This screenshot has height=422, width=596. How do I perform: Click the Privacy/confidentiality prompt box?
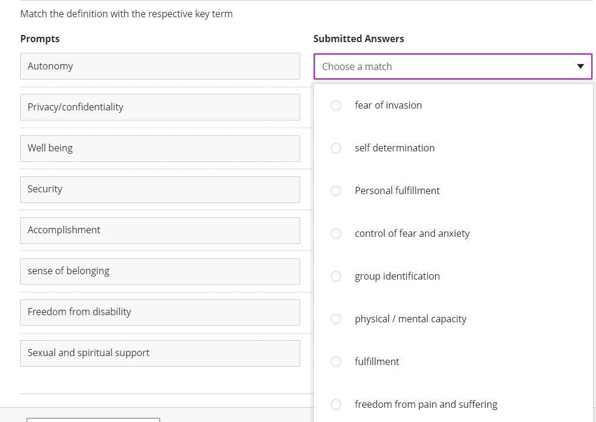point(160,107)
